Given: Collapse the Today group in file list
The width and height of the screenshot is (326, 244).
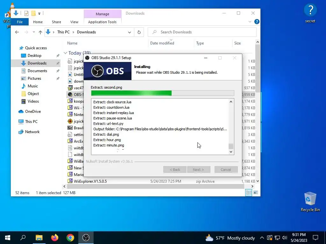Looking at the screenshot, I should pos(65,53).
